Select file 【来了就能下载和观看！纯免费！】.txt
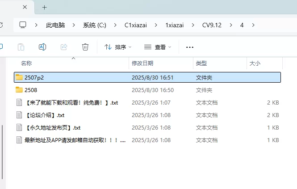Screen dimensions: 297x189 pos(71,103)
